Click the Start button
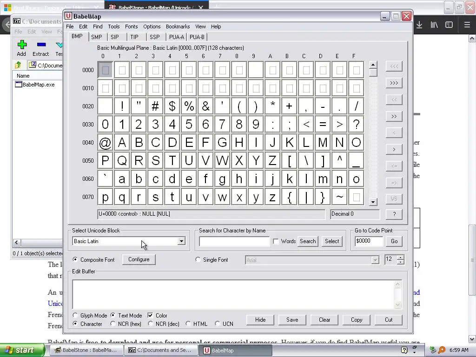The image size is (476, 357). (22, 350)
